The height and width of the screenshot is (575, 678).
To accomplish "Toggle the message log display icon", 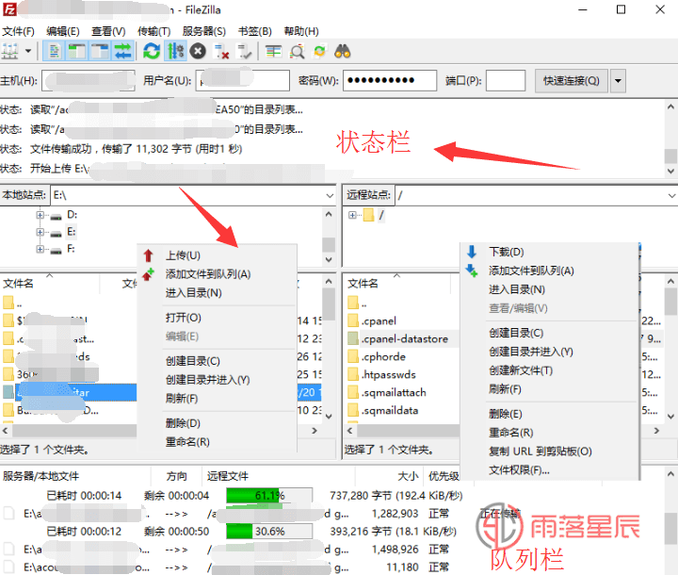I will (55, 51).
